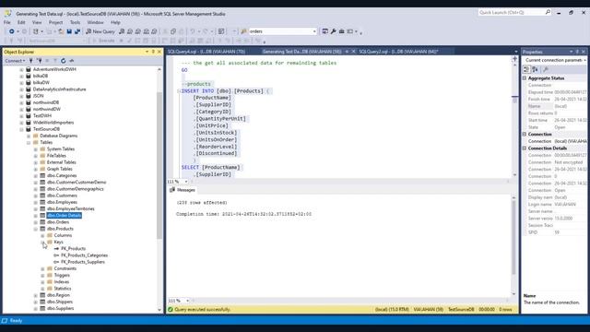
Task: Open the orders search combo box dropdown arrow
Action: 314,31
